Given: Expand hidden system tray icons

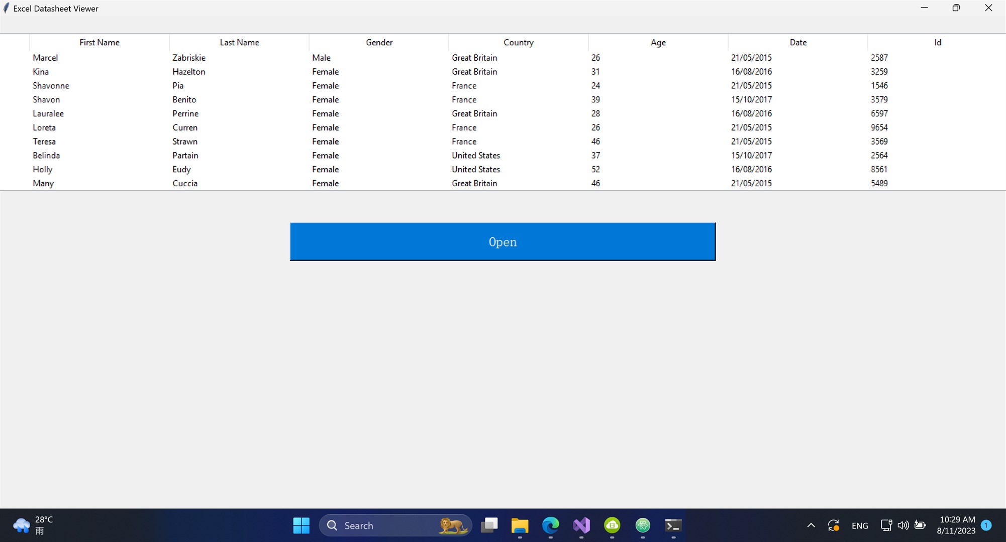Looking at the screenshot, I should [x=811, y=525].
